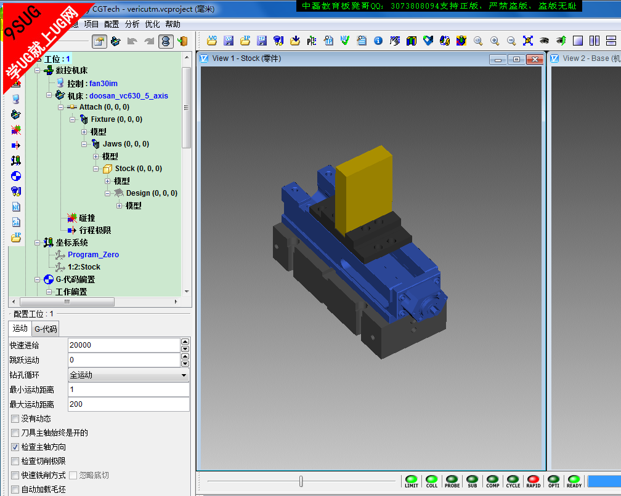This screenshot has width=621, height=496.
Task: Click the project tree horizontal scrollbar
Action: 67,302
